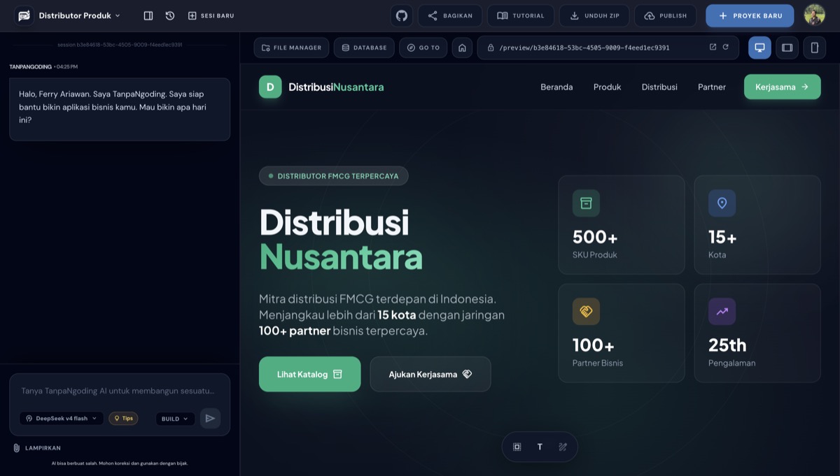Click the Bagikan share button

[450, 15]
